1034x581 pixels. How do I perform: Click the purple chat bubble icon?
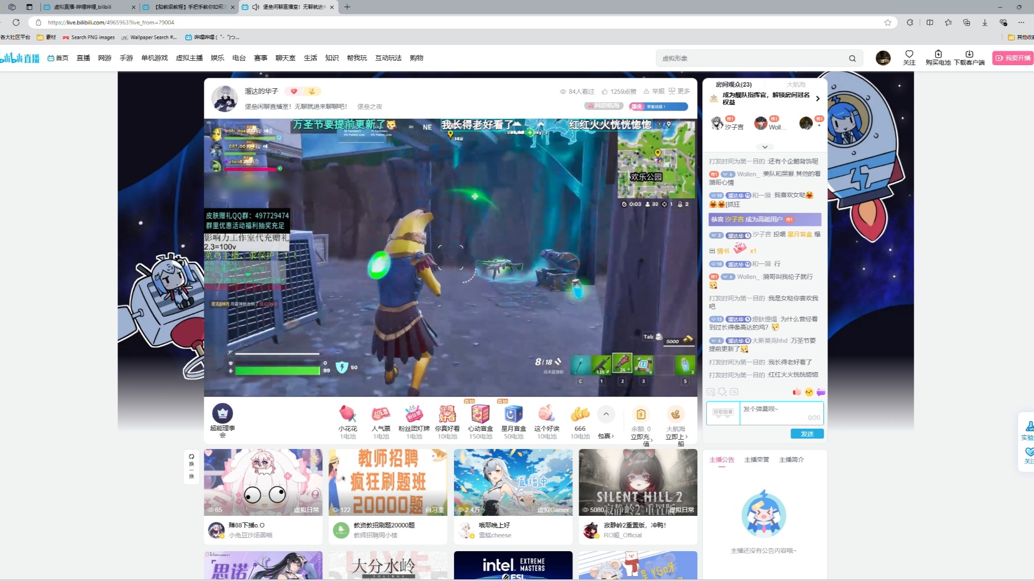(821, 392)
